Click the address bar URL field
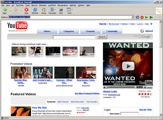Viewport: 163px width, 120px height. pos(70,17)
